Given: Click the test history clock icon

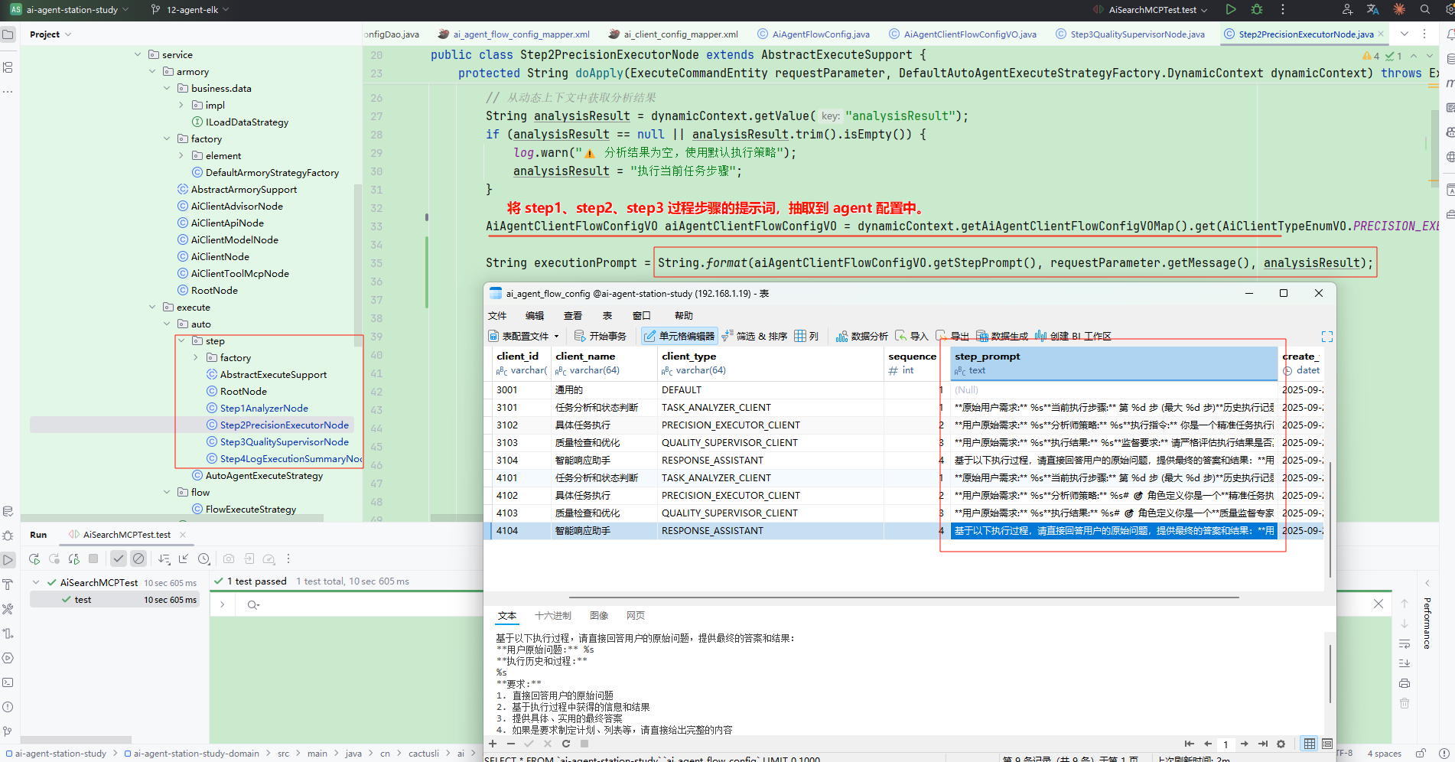Looking at the screenshot, I should 203,559.
